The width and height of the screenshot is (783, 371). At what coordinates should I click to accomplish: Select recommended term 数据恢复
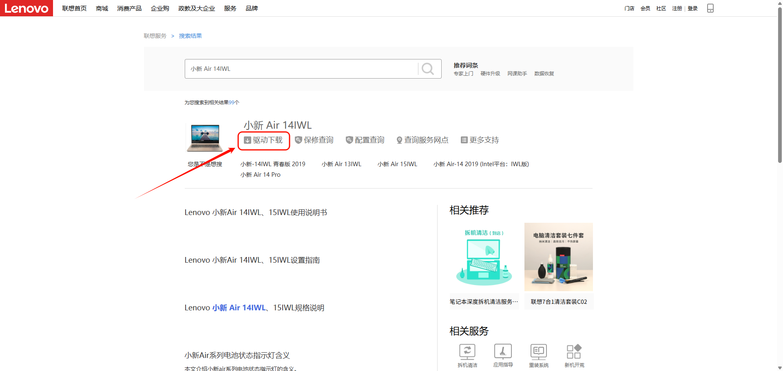click(x=544, y=74)
